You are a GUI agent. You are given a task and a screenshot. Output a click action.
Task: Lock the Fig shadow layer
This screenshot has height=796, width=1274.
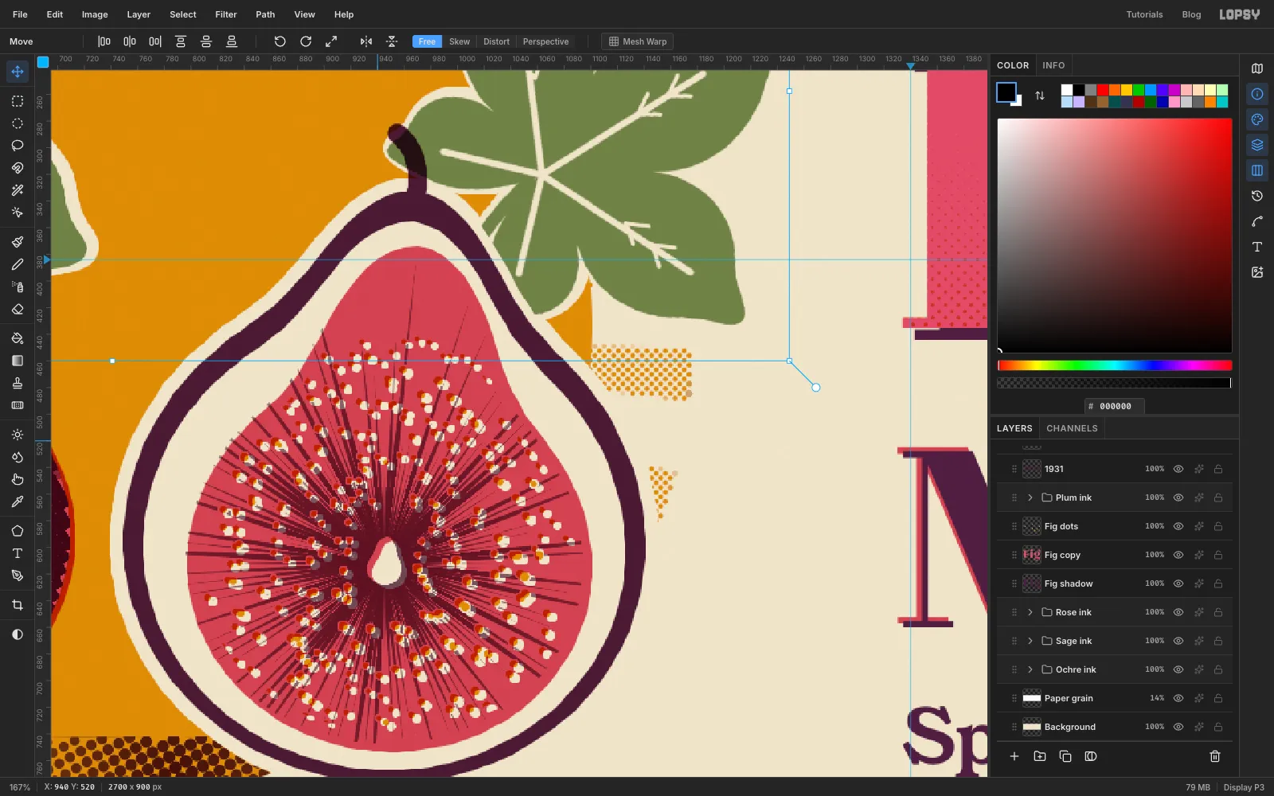click(1218, 583)
